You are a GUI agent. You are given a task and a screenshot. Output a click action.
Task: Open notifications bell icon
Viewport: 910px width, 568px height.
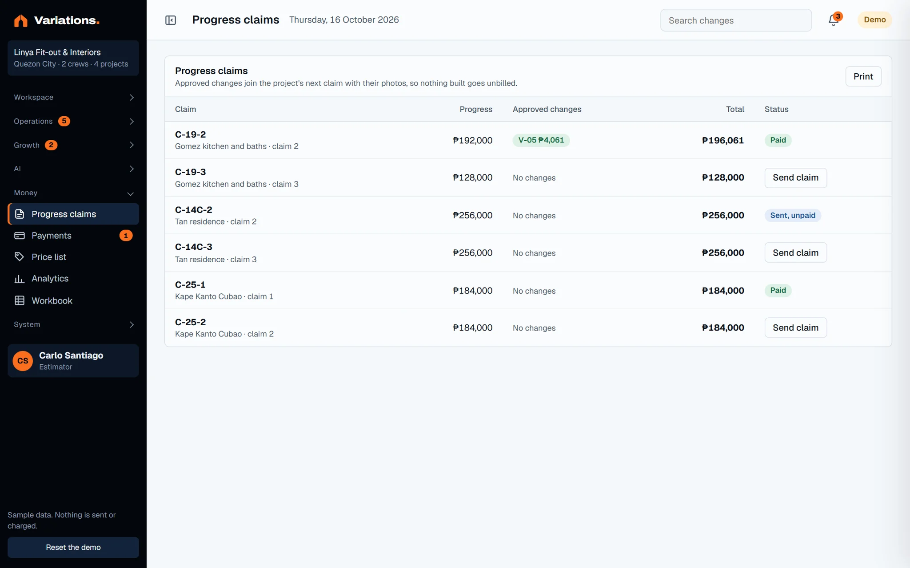833,20
